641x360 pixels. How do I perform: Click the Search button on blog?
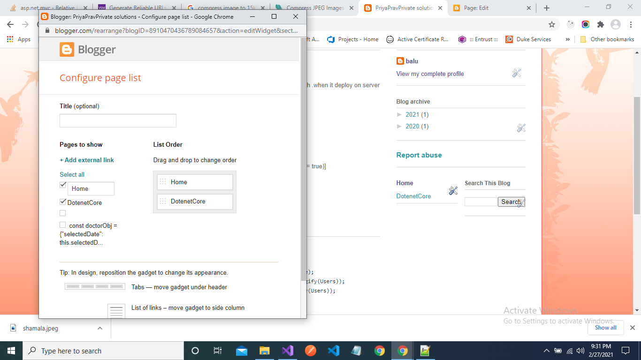click(x=511, y=202)
